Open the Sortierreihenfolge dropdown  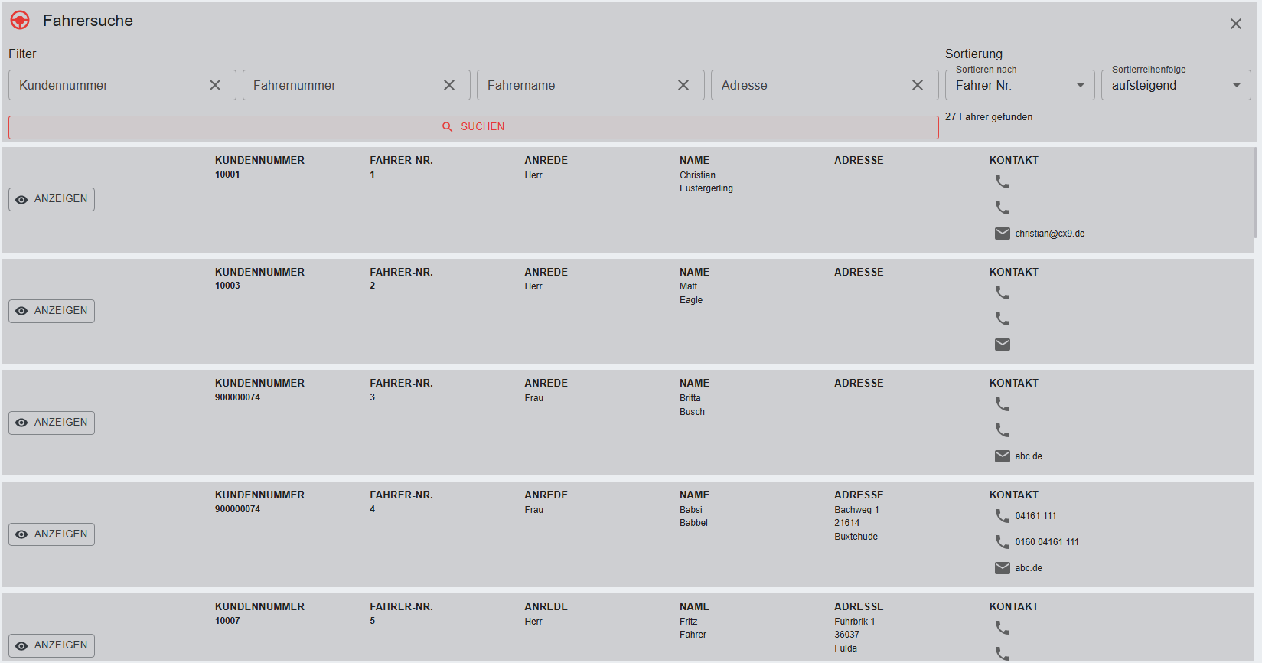tap(1175, 85)
